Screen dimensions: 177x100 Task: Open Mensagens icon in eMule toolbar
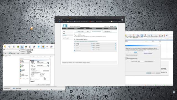tap(30, 47)
